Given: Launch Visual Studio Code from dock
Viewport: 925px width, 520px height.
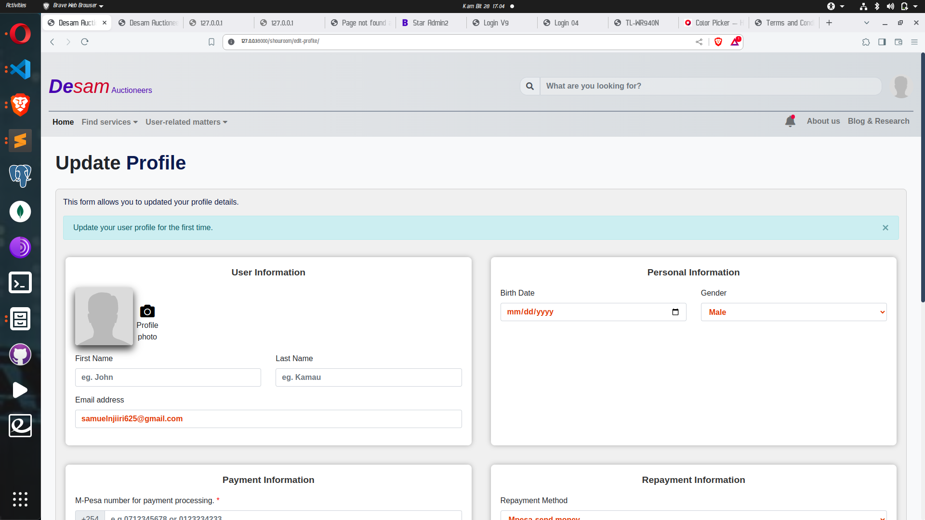Looking at the screenshot, I should (20, 69).
